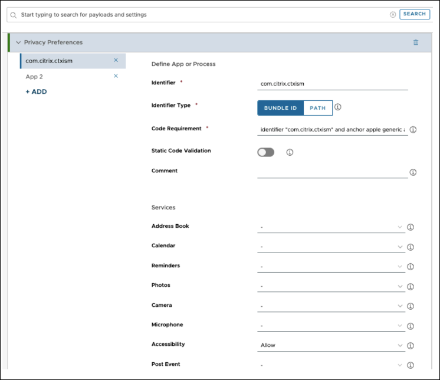Delete the Privacy Preferences payload via trash icon
This screenshot has height=380, width=440.
[x=416, y=42]
